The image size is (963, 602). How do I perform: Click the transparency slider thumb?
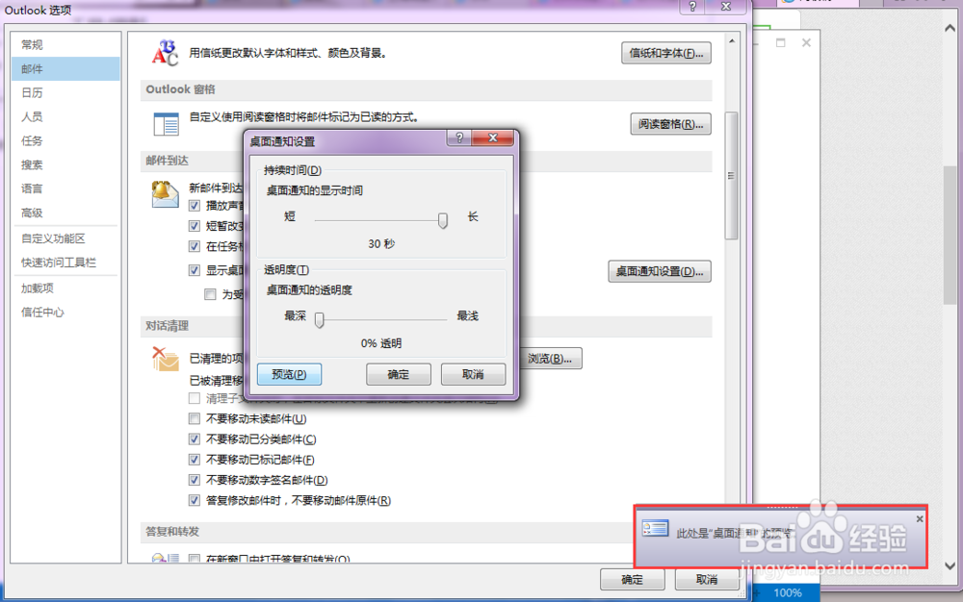click(320, 319)
